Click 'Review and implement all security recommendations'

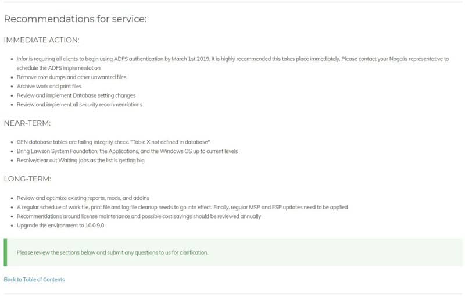(80, 105)
